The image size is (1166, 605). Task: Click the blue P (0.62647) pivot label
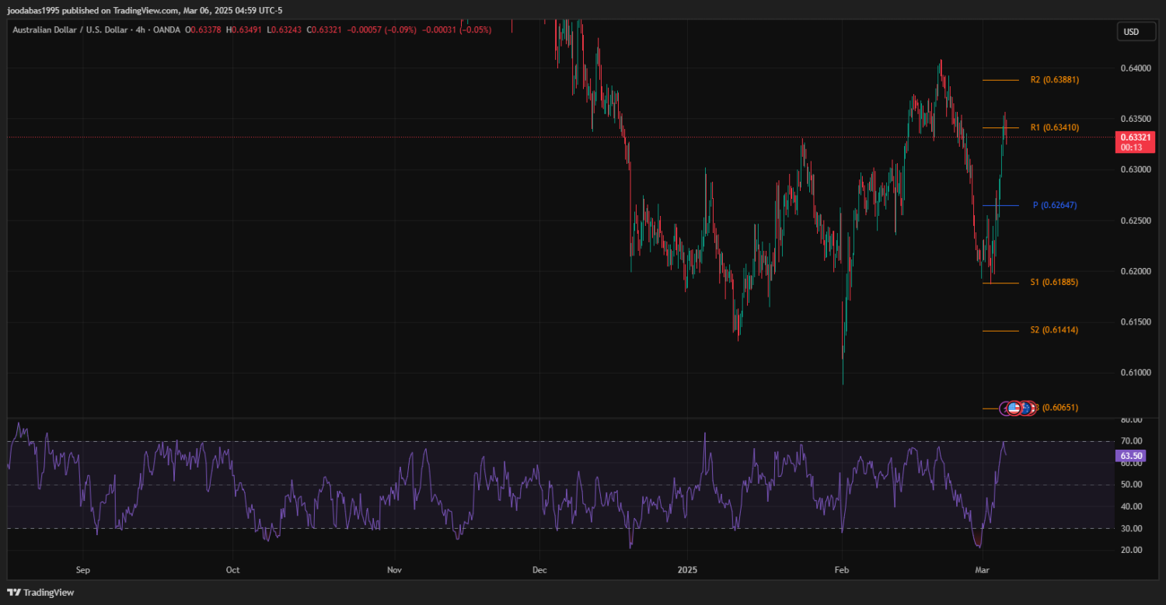tap(1054, 206)
